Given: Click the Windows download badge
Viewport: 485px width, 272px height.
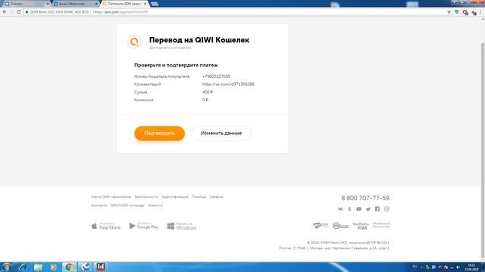Looking at the screenshot, I should [182, 226].
